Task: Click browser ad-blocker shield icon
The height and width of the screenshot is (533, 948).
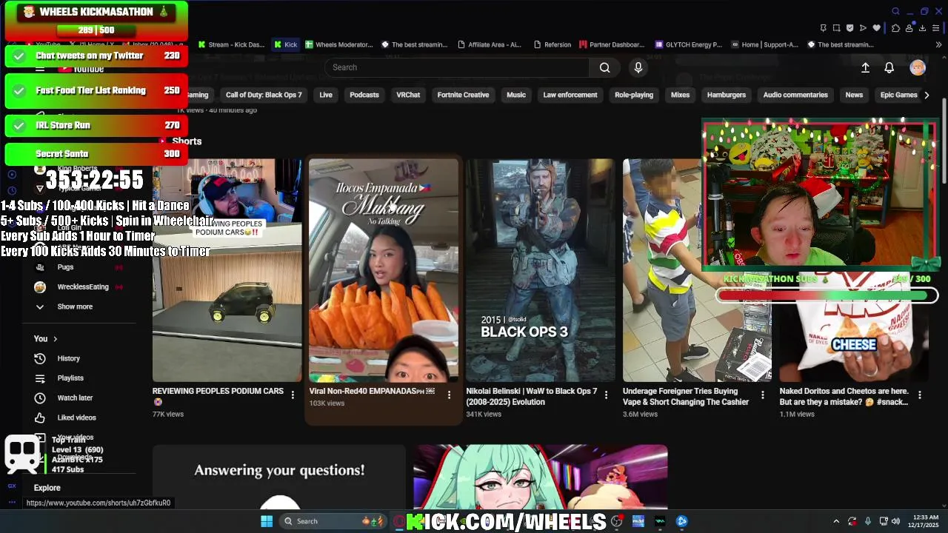Action: pyautogui.click(x=849, y=28)
